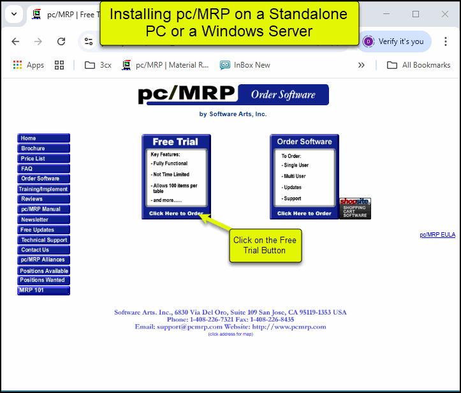Click the '(click address for map)' note
Screen dimensions: 461x393
click(x=231, y=334)
